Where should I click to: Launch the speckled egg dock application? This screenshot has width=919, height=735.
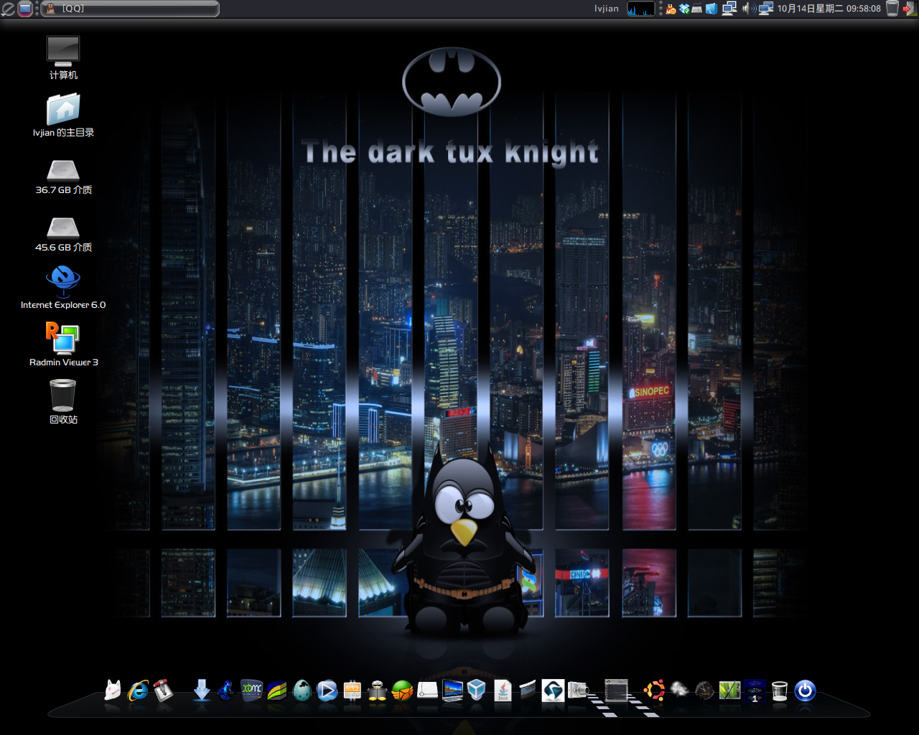pos(302,690)
